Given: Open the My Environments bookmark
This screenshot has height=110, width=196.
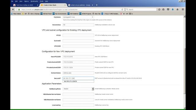Looking at the screenshot, I should click(59, 14).
